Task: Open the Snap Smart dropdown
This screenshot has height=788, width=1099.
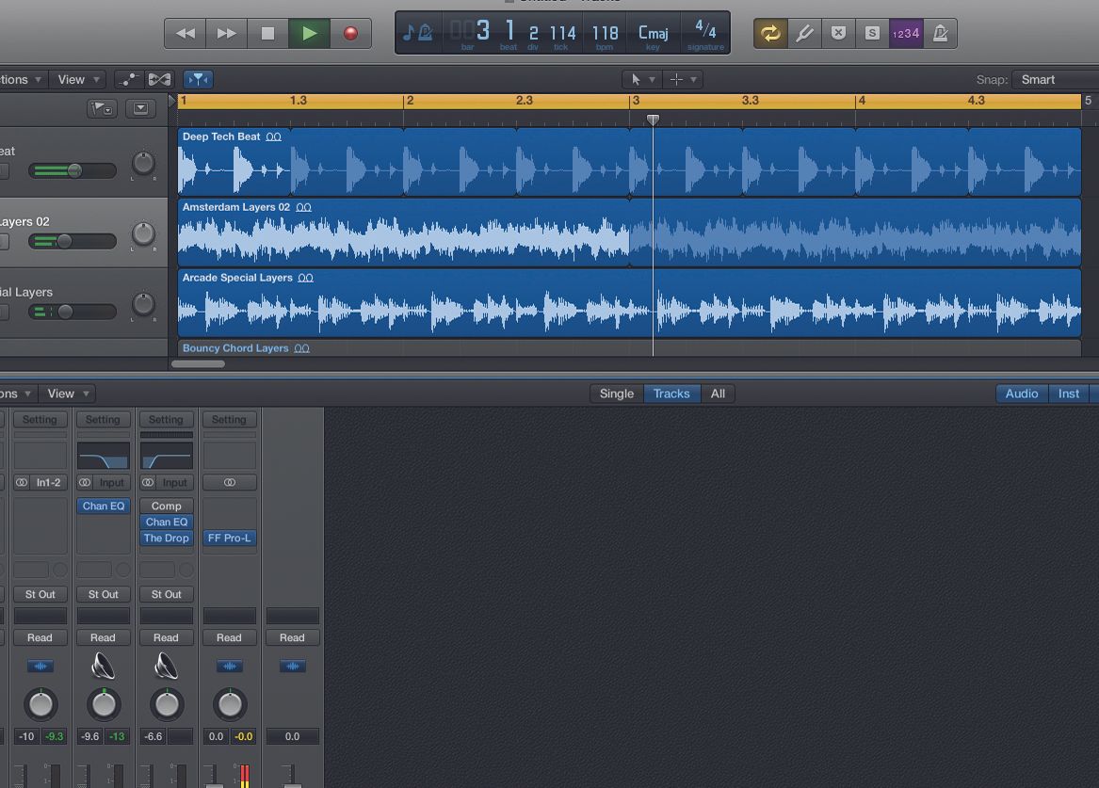Action: 1038,79
